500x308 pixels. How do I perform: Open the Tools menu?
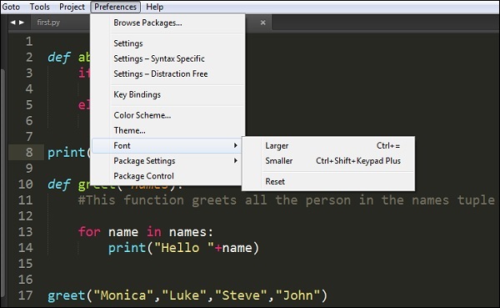(39, 7)
